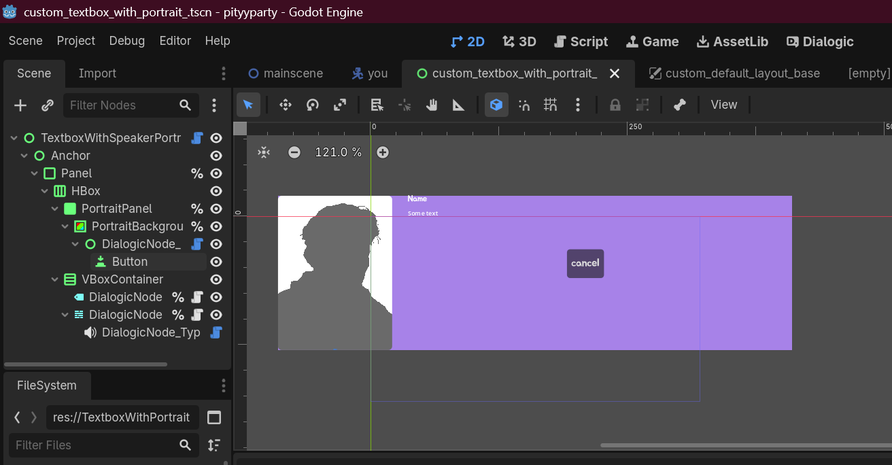Collapse the VBoxContainer node
The image size is (892, 465).
coord(55,279)
